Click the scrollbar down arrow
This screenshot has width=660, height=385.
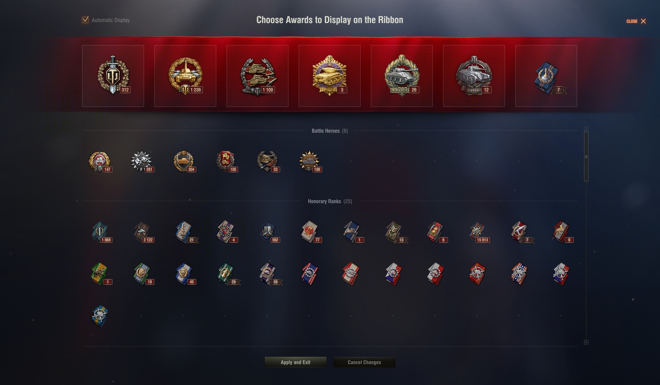click(586, 342)
